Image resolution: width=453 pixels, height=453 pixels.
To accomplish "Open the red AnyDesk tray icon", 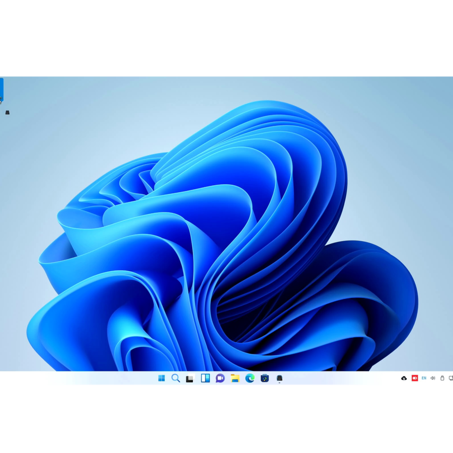I will pos(415,378).
